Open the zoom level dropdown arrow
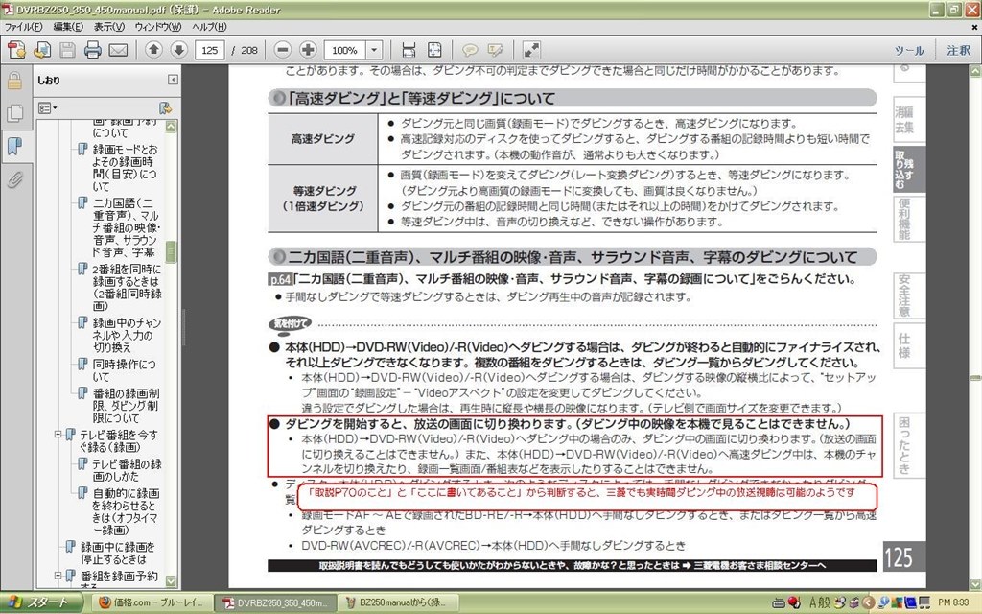This screenshot has height=614, width=982. tap(374, 50)
